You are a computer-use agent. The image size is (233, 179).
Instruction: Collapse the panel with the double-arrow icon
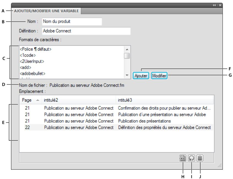point(214,5)
